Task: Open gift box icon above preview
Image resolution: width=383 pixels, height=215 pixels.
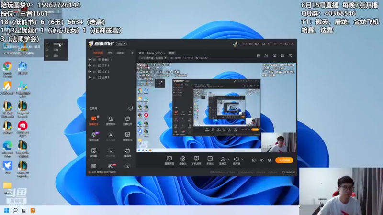Action: tap(259, 55)
